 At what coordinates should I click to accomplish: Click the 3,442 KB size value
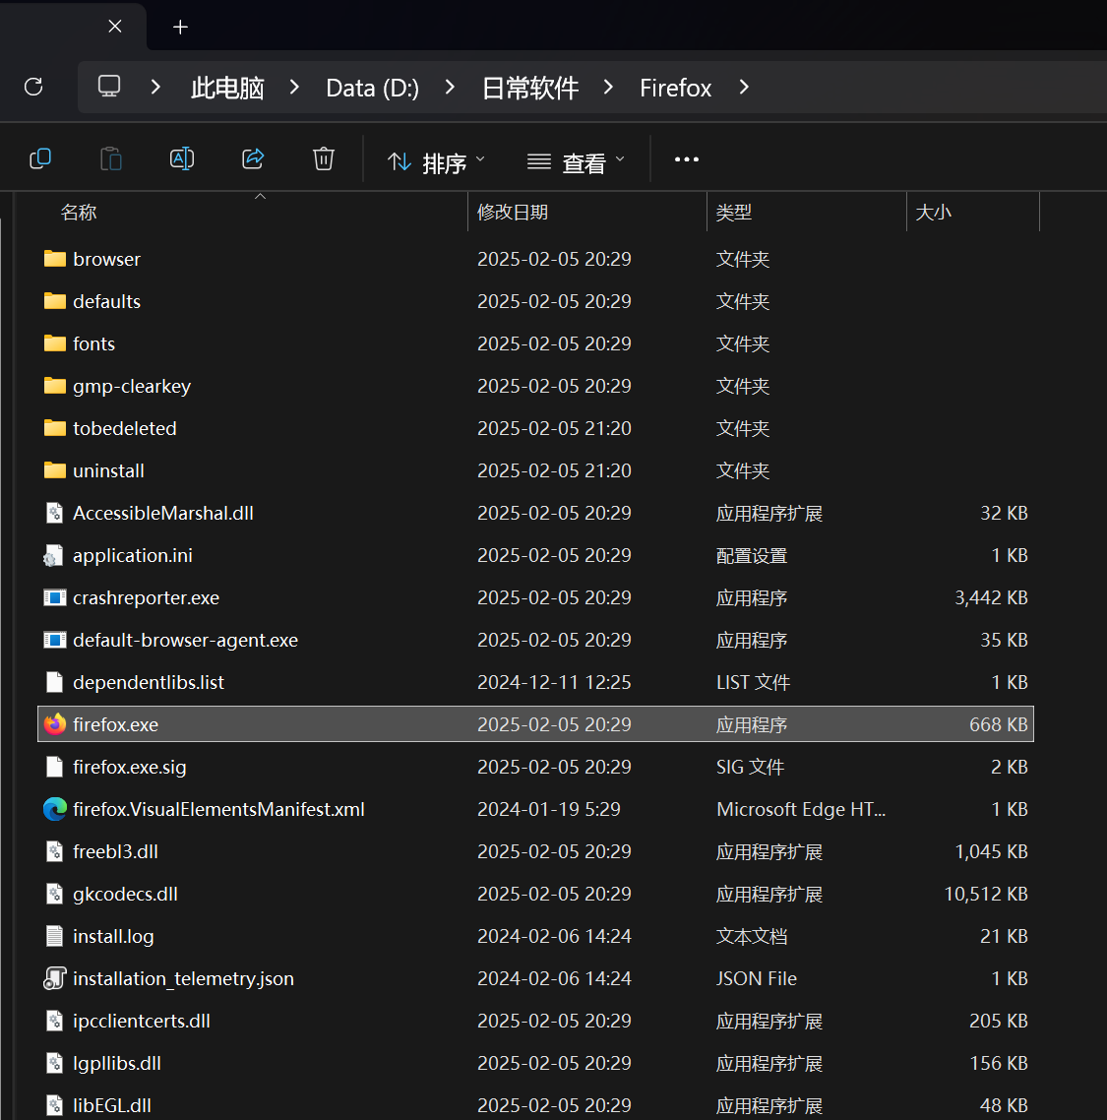[991, 597]
